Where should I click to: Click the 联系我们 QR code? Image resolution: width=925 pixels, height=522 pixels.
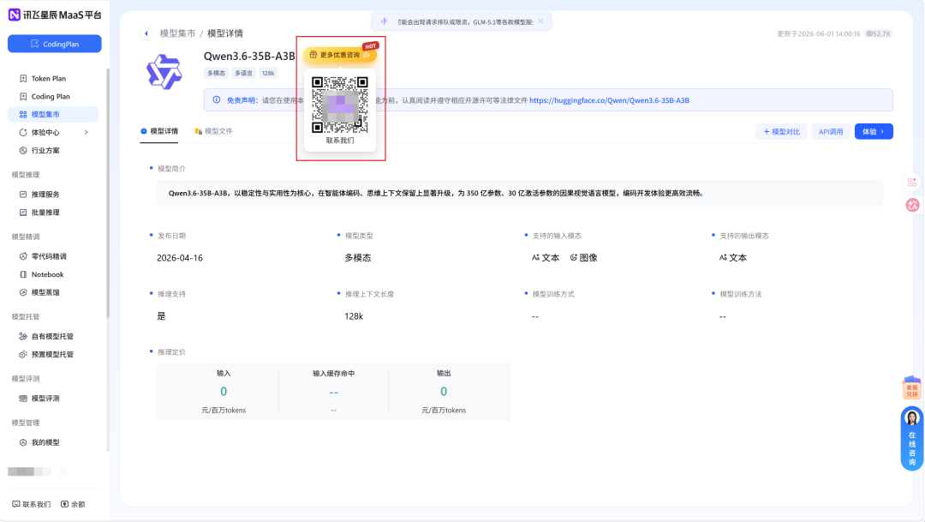click(x=340, y=105)
